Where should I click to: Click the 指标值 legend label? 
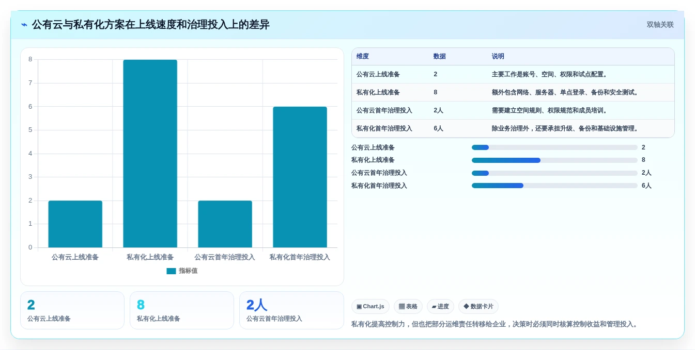click(188, 271)
